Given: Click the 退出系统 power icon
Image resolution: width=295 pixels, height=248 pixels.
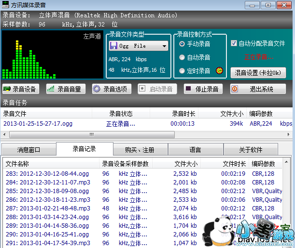Looking at the screenshot, I should (234, 89).
